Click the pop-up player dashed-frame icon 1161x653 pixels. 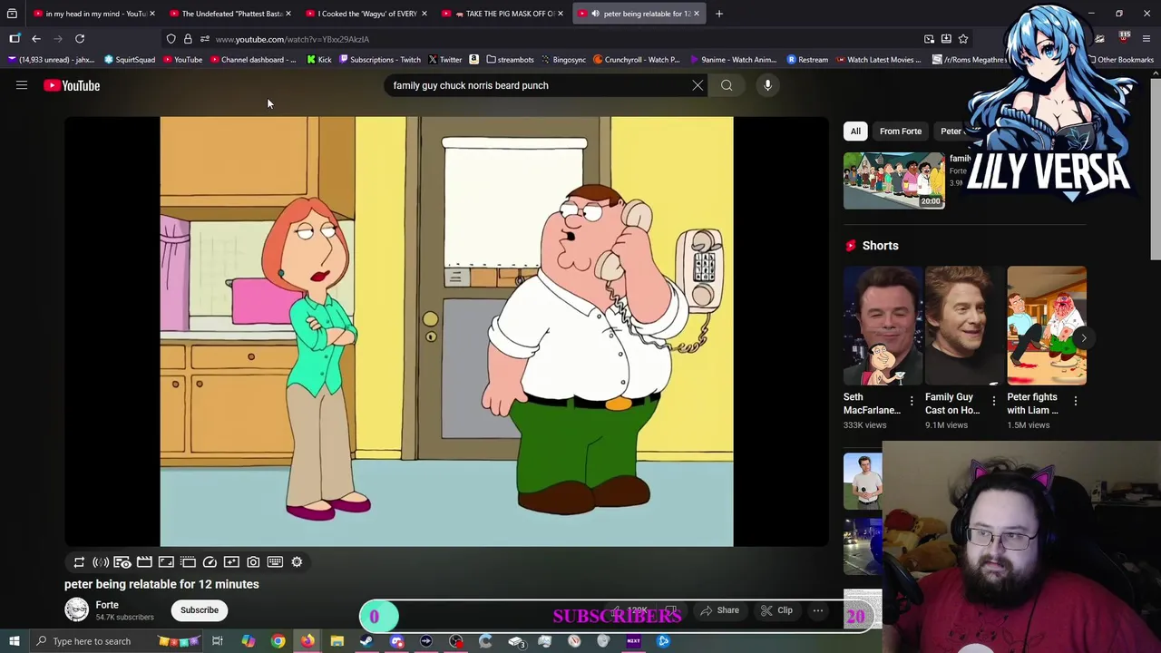click(x=188, y=562)
